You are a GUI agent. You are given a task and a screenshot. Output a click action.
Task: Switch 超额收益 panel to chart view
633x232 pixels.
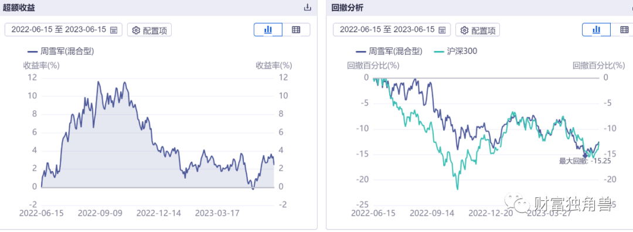click(268, 29)
